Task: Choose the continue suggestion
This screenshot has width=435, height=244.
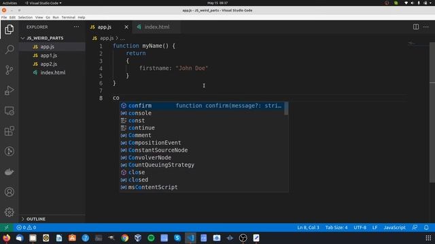Action: [202, 128]
